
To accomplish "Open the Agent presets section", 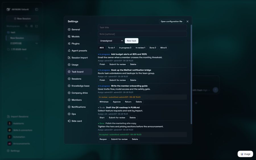I will (x=79, y=50).
